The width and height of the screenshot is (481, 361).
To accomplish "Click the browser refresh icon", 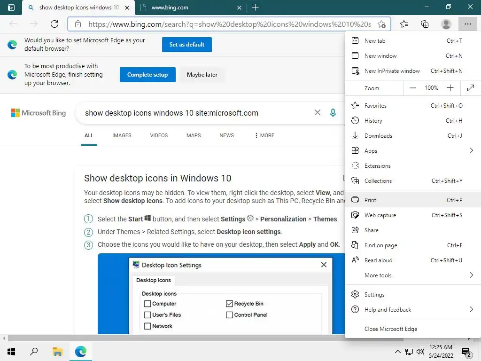I will pyautogui.click(x=54, y=24).
